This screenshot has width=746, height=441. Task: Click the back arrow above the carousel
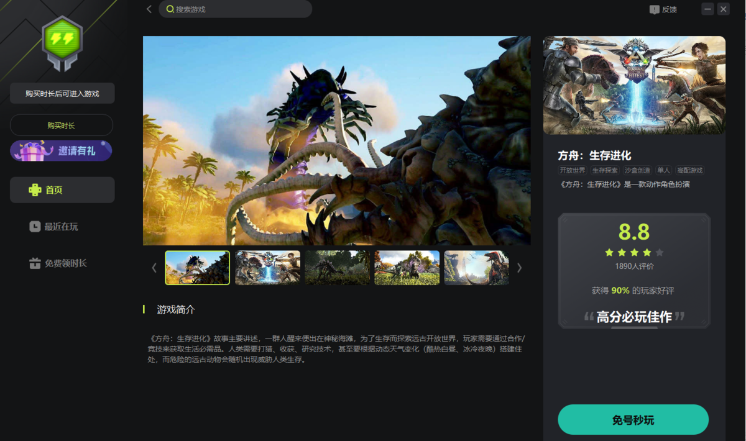tap(149, 9)
